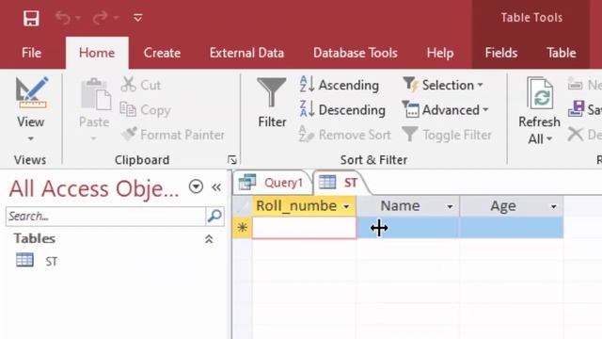
Task: Select the ST table in navigation pane
Action: point(37,261)
